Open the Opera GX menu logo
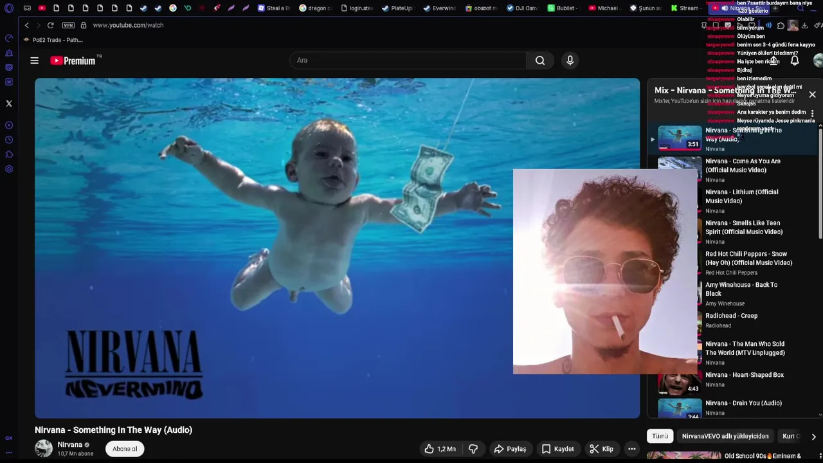Viewport: 823px width, 463px height. click(x=9, y=8)
